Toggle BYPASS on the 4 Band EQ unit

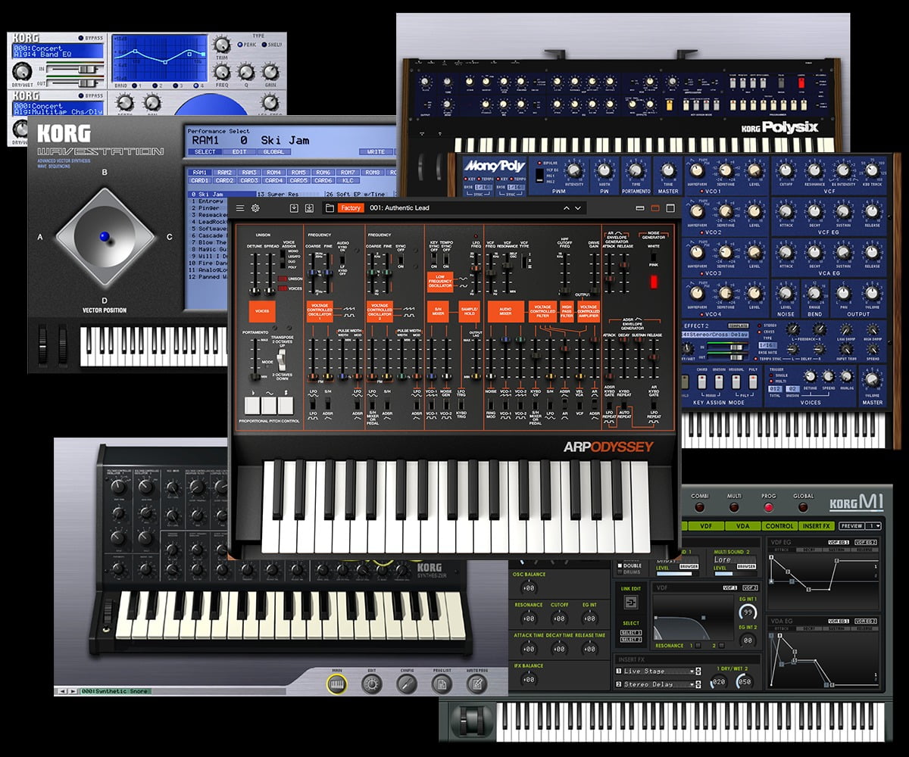(81, 36)
